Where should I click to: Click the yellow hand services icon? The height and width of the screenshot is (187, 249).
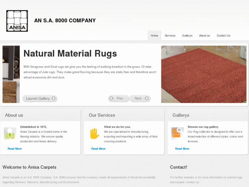click(94, 133)
